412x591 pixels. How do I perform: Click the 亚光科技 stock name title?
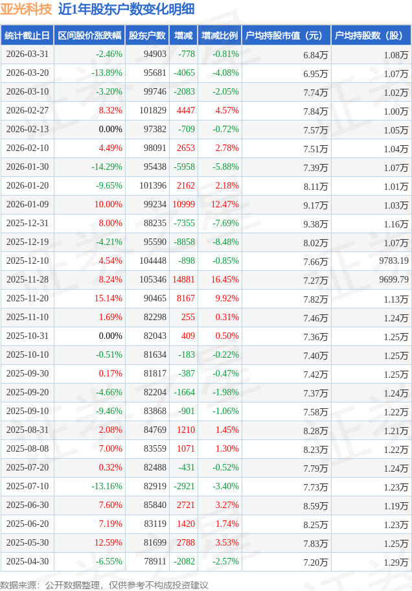pos(26,9)
